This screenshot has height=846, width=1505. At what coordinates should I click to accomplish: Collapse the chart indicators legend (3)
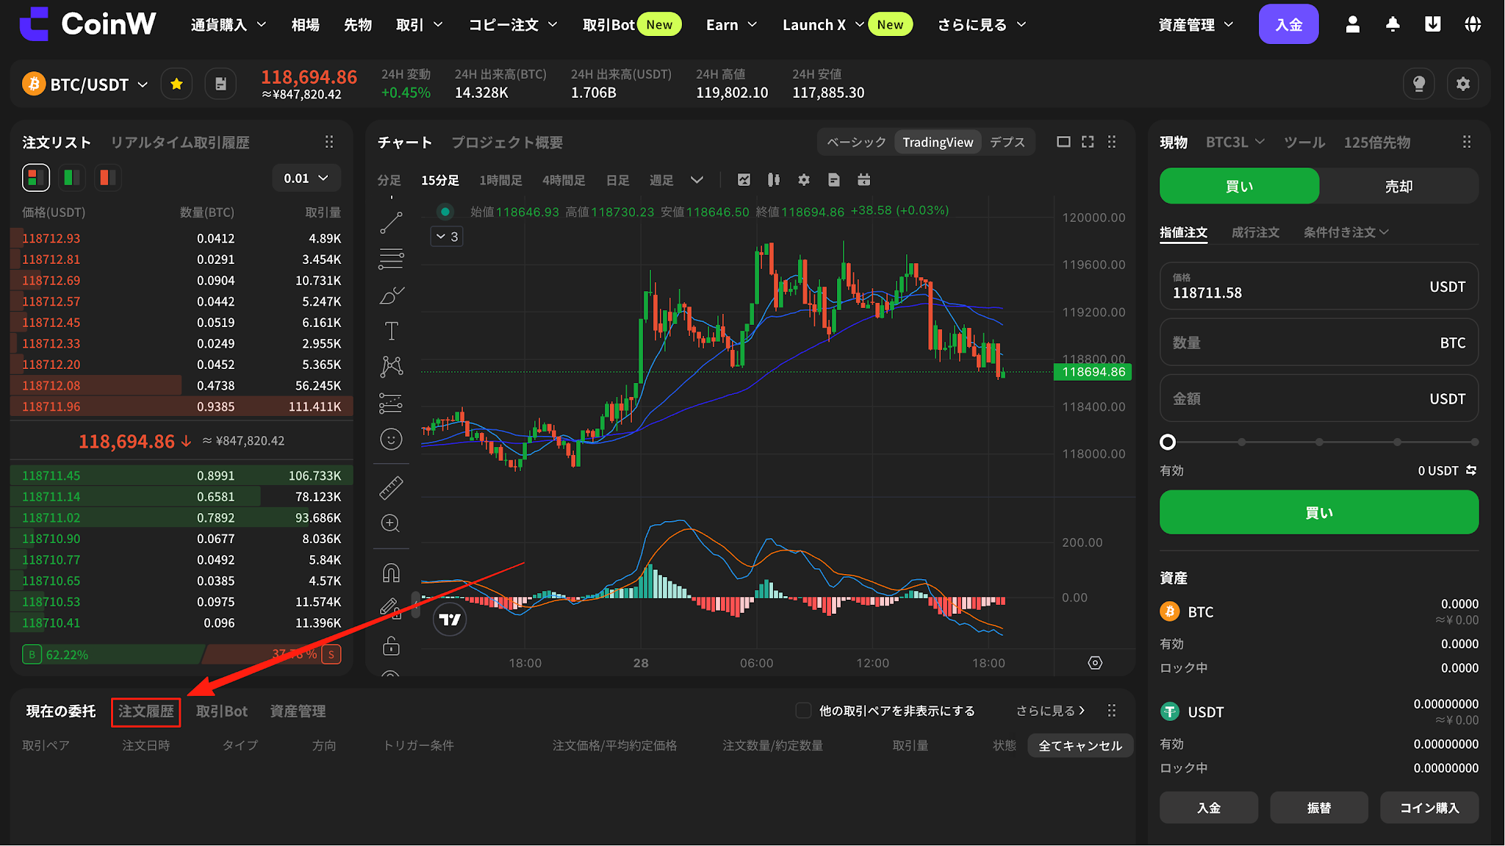coord(447,237)
